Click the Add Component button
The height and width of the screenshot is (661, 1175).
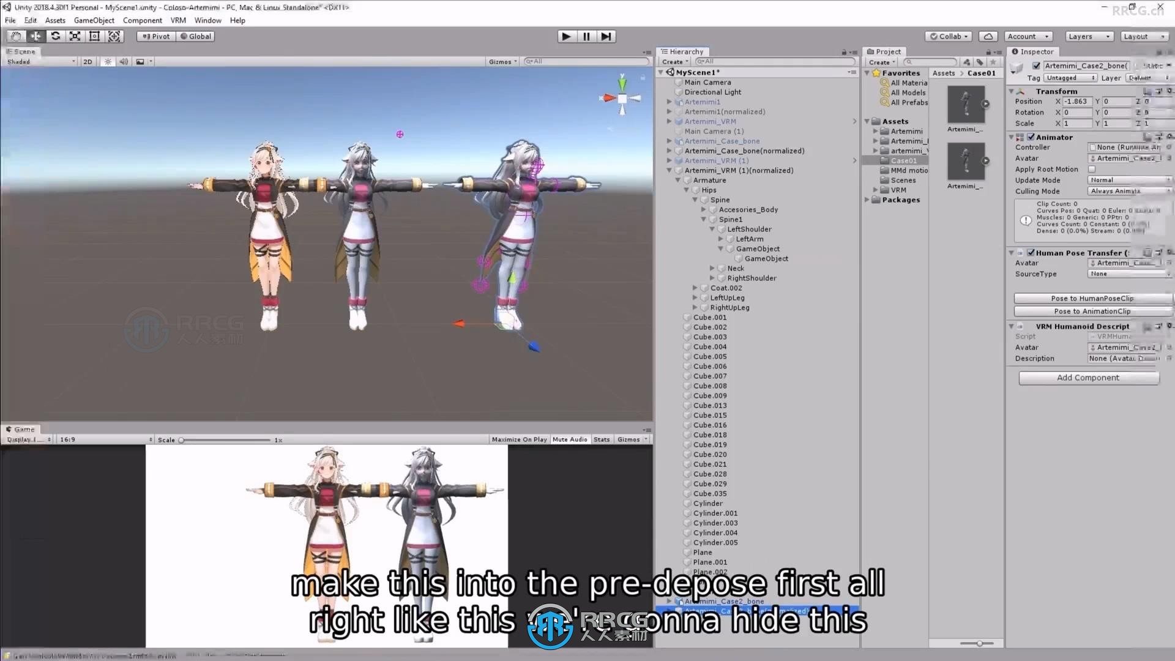tap(1088, 378)
